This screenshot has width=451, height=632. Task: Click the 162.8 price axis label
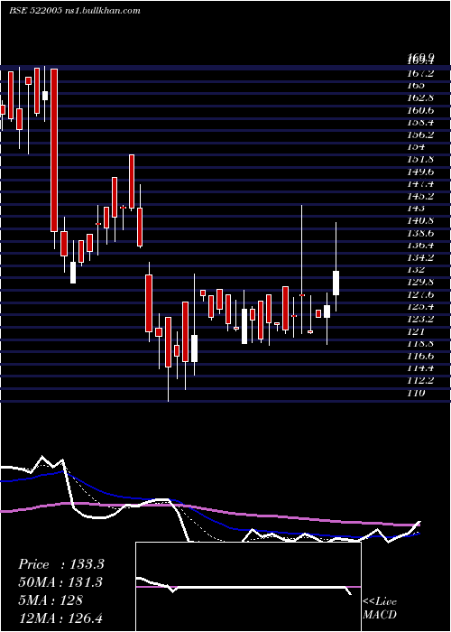point(421,98)
